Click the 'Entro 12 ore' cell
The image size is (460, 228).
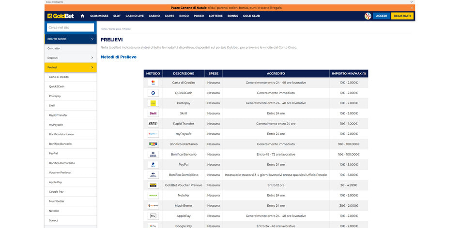[x=276, y=185]
